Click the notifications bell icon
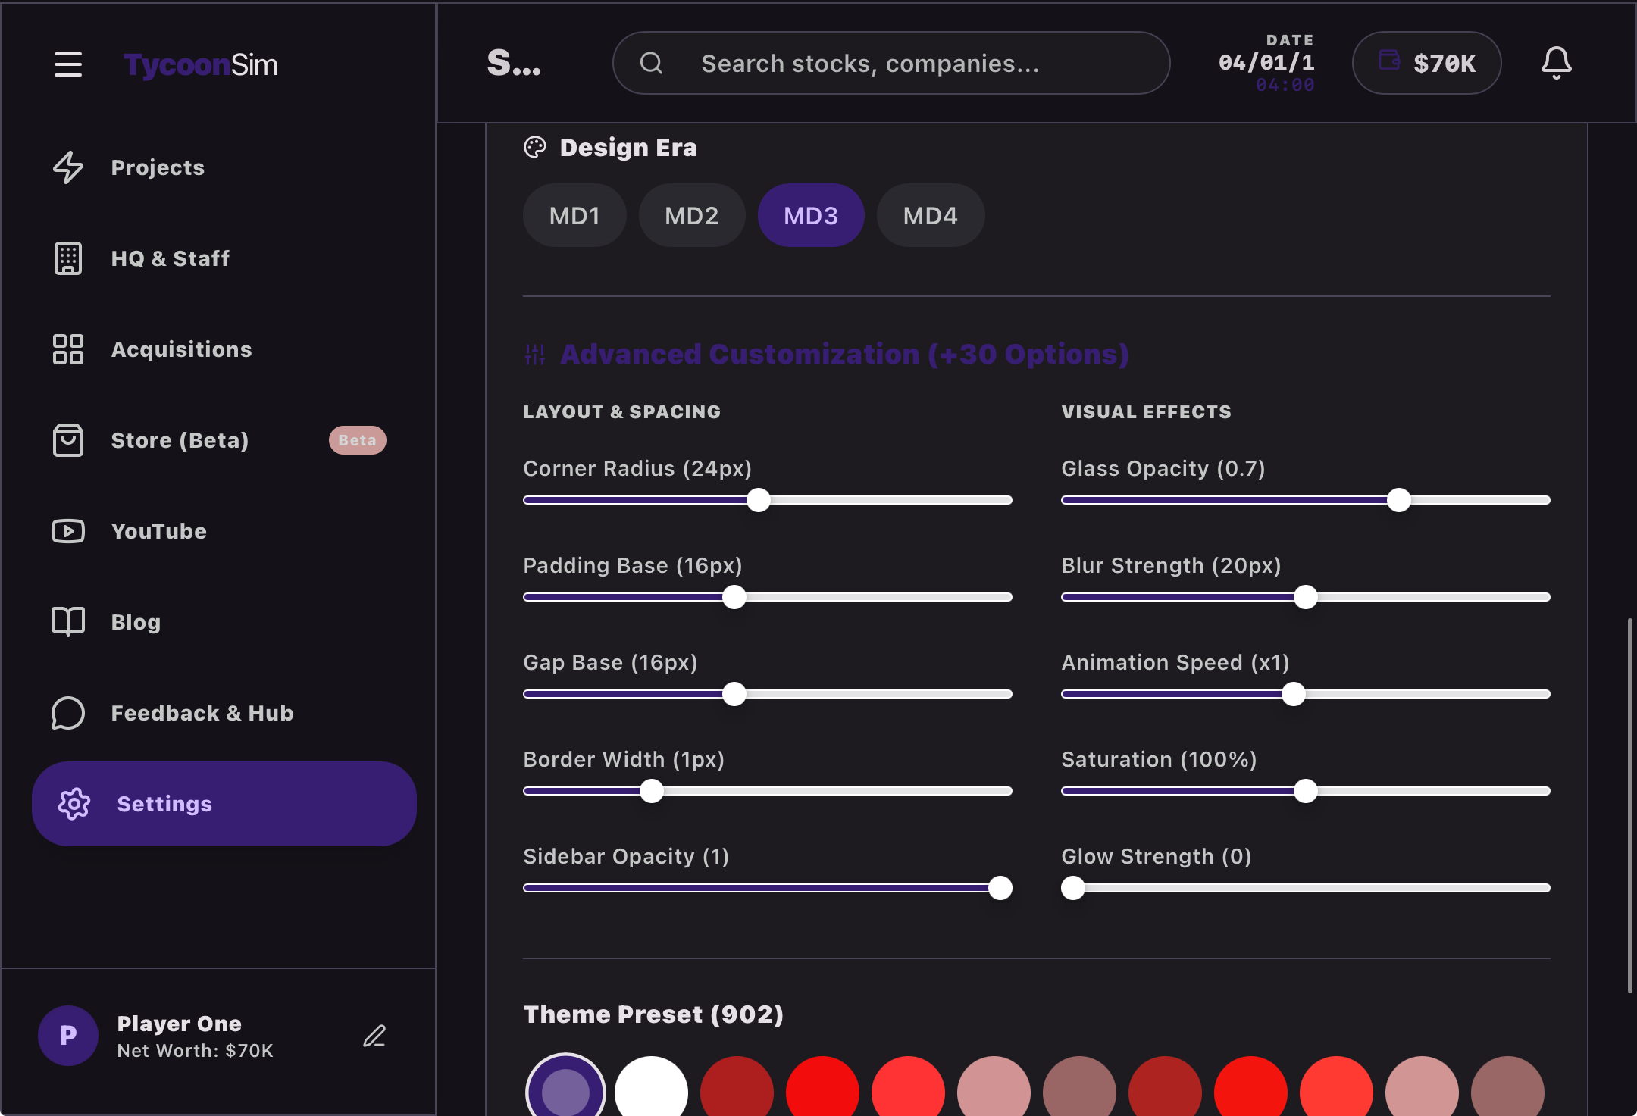 (x=1556, y=63)
